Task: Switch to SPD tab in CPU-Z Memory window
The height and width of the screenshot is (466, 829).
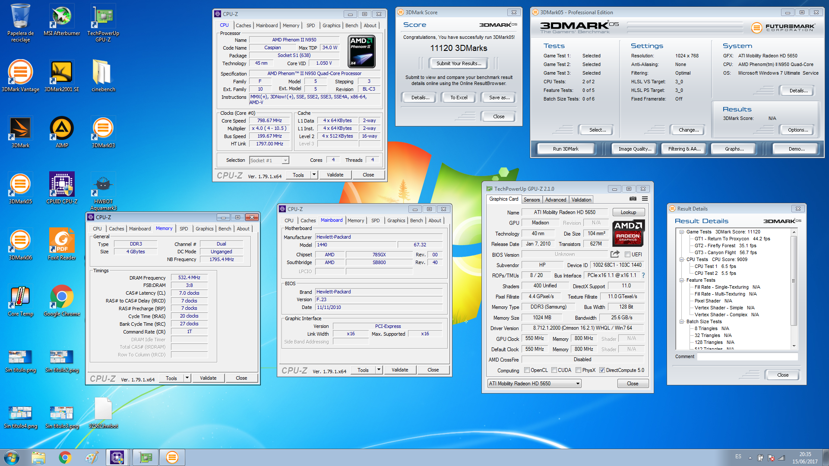Action: tap(184, 229)
